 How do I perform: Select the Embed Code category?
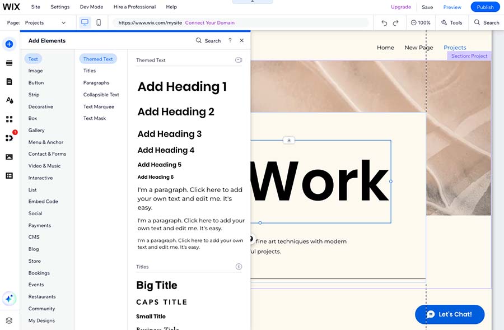coord(43,201)
